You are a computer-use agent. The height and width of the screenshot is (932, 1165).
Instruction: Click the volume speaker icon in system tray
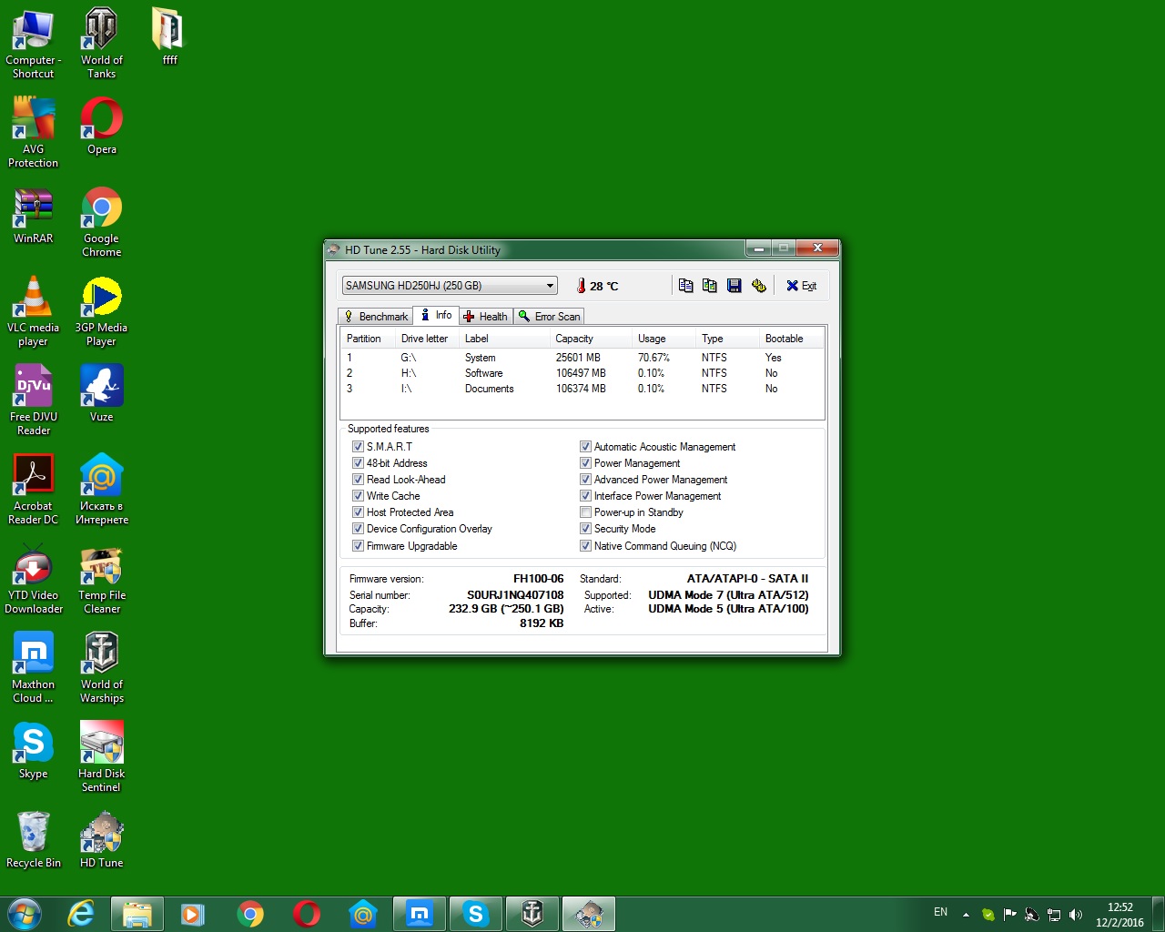1076,914
